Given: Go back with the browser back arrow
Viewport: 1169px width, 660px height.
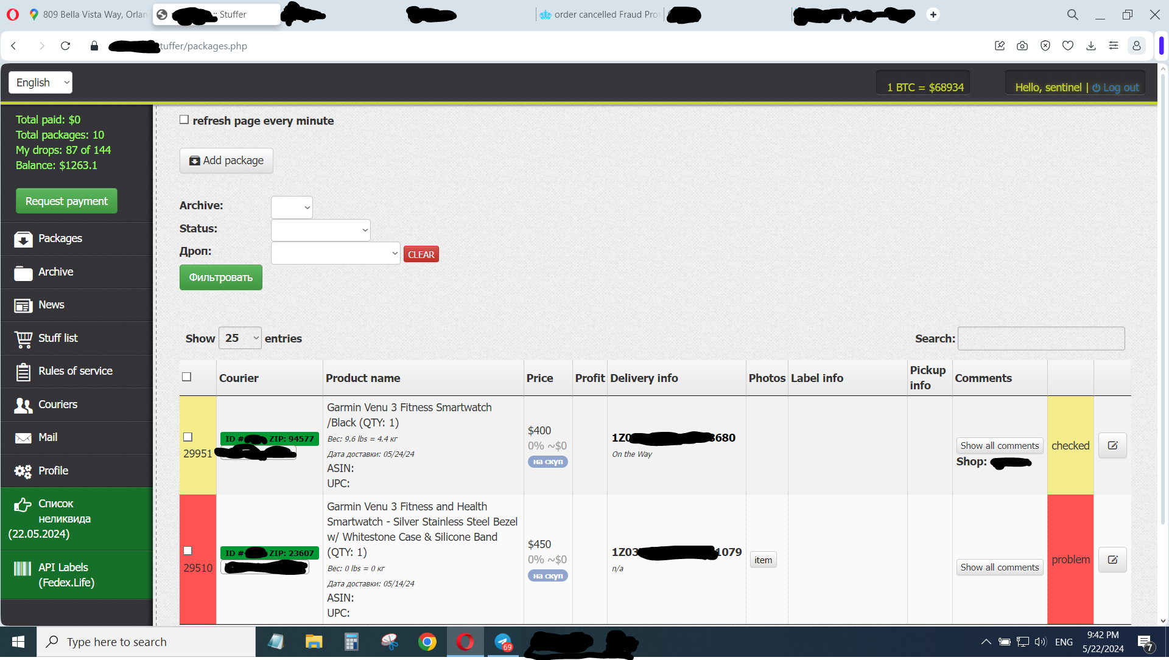Looking at the screenshot, I should tap(13, 46).
